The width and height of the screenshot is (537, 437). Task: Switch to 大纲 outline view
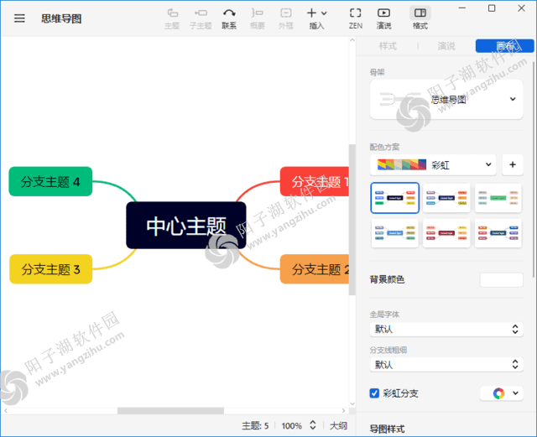pyautogui.click(x=338, y=426)
